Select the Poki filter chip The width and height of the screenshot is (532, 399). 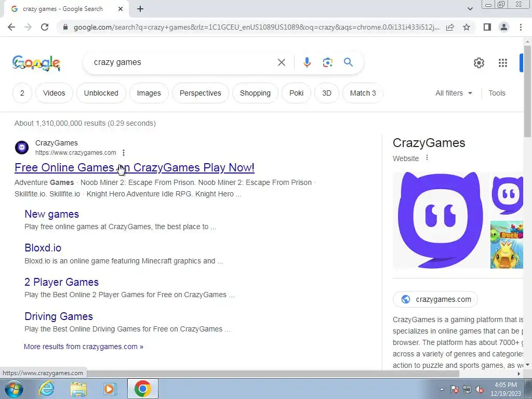pyautogui.click(x=296, y=93)
